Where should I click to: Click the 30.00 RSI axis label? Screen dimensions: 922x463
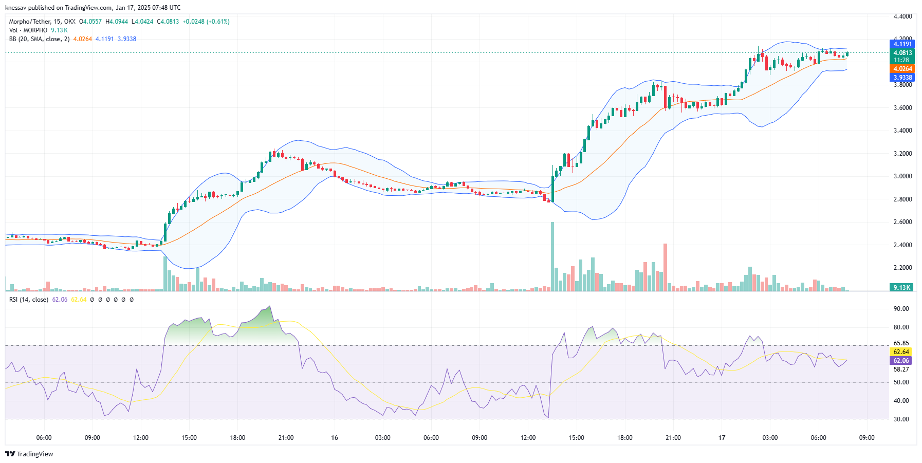[901, 419]
